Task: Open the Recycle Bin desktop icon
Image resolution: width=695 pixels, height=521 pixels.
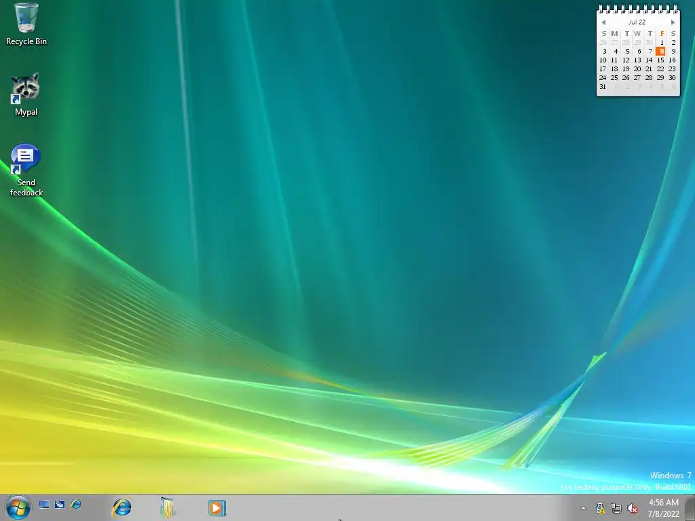Action: click(x=26, y=24)
